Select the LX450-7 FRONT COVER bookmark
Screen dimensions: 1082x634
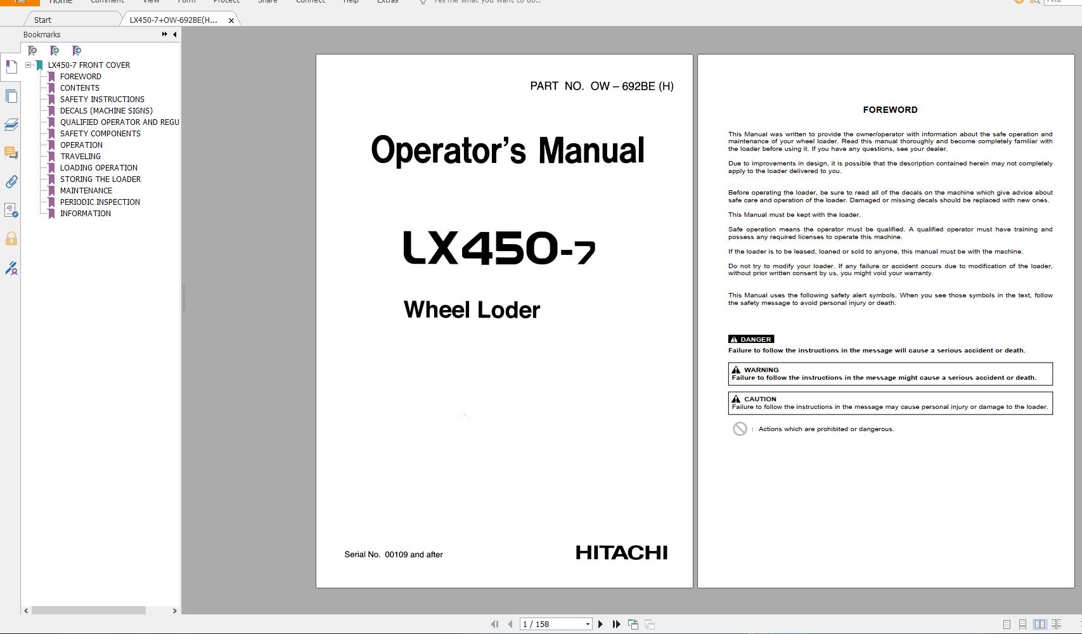point(89,65)
